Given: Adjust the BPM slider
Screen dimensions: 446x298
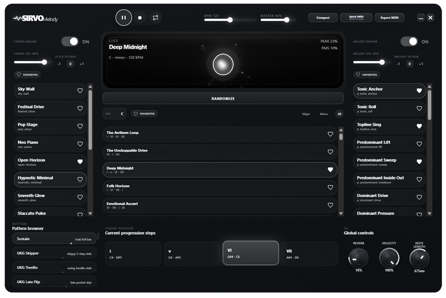Looking at the screenshot, I should click(x=230, y=20).
